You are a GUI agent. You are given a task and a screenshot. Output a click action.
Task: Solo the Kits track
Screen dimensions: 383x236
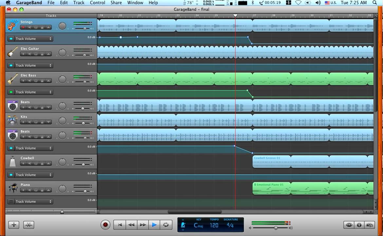pos(36,122)
